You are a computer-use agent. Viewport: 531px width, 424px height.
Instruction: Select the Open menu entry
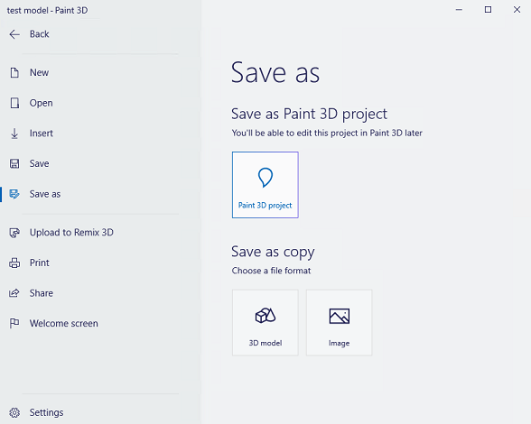[41, 103]
